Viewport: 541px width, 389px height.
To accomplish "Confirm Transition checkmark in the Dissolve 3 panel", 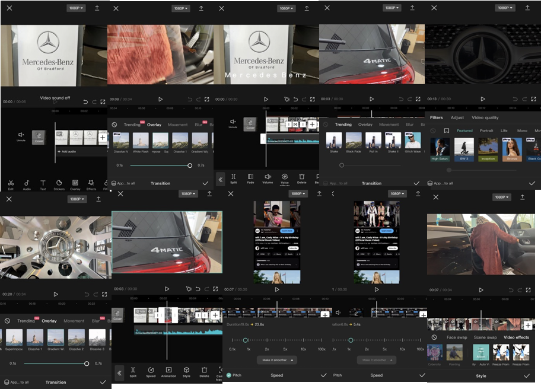I will coord(103,382).
